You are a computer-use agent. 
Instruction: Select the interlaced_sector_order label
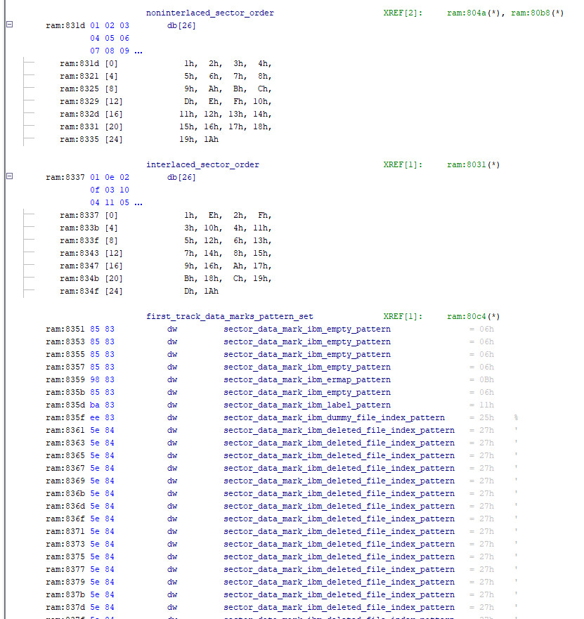tap(202, 164)
